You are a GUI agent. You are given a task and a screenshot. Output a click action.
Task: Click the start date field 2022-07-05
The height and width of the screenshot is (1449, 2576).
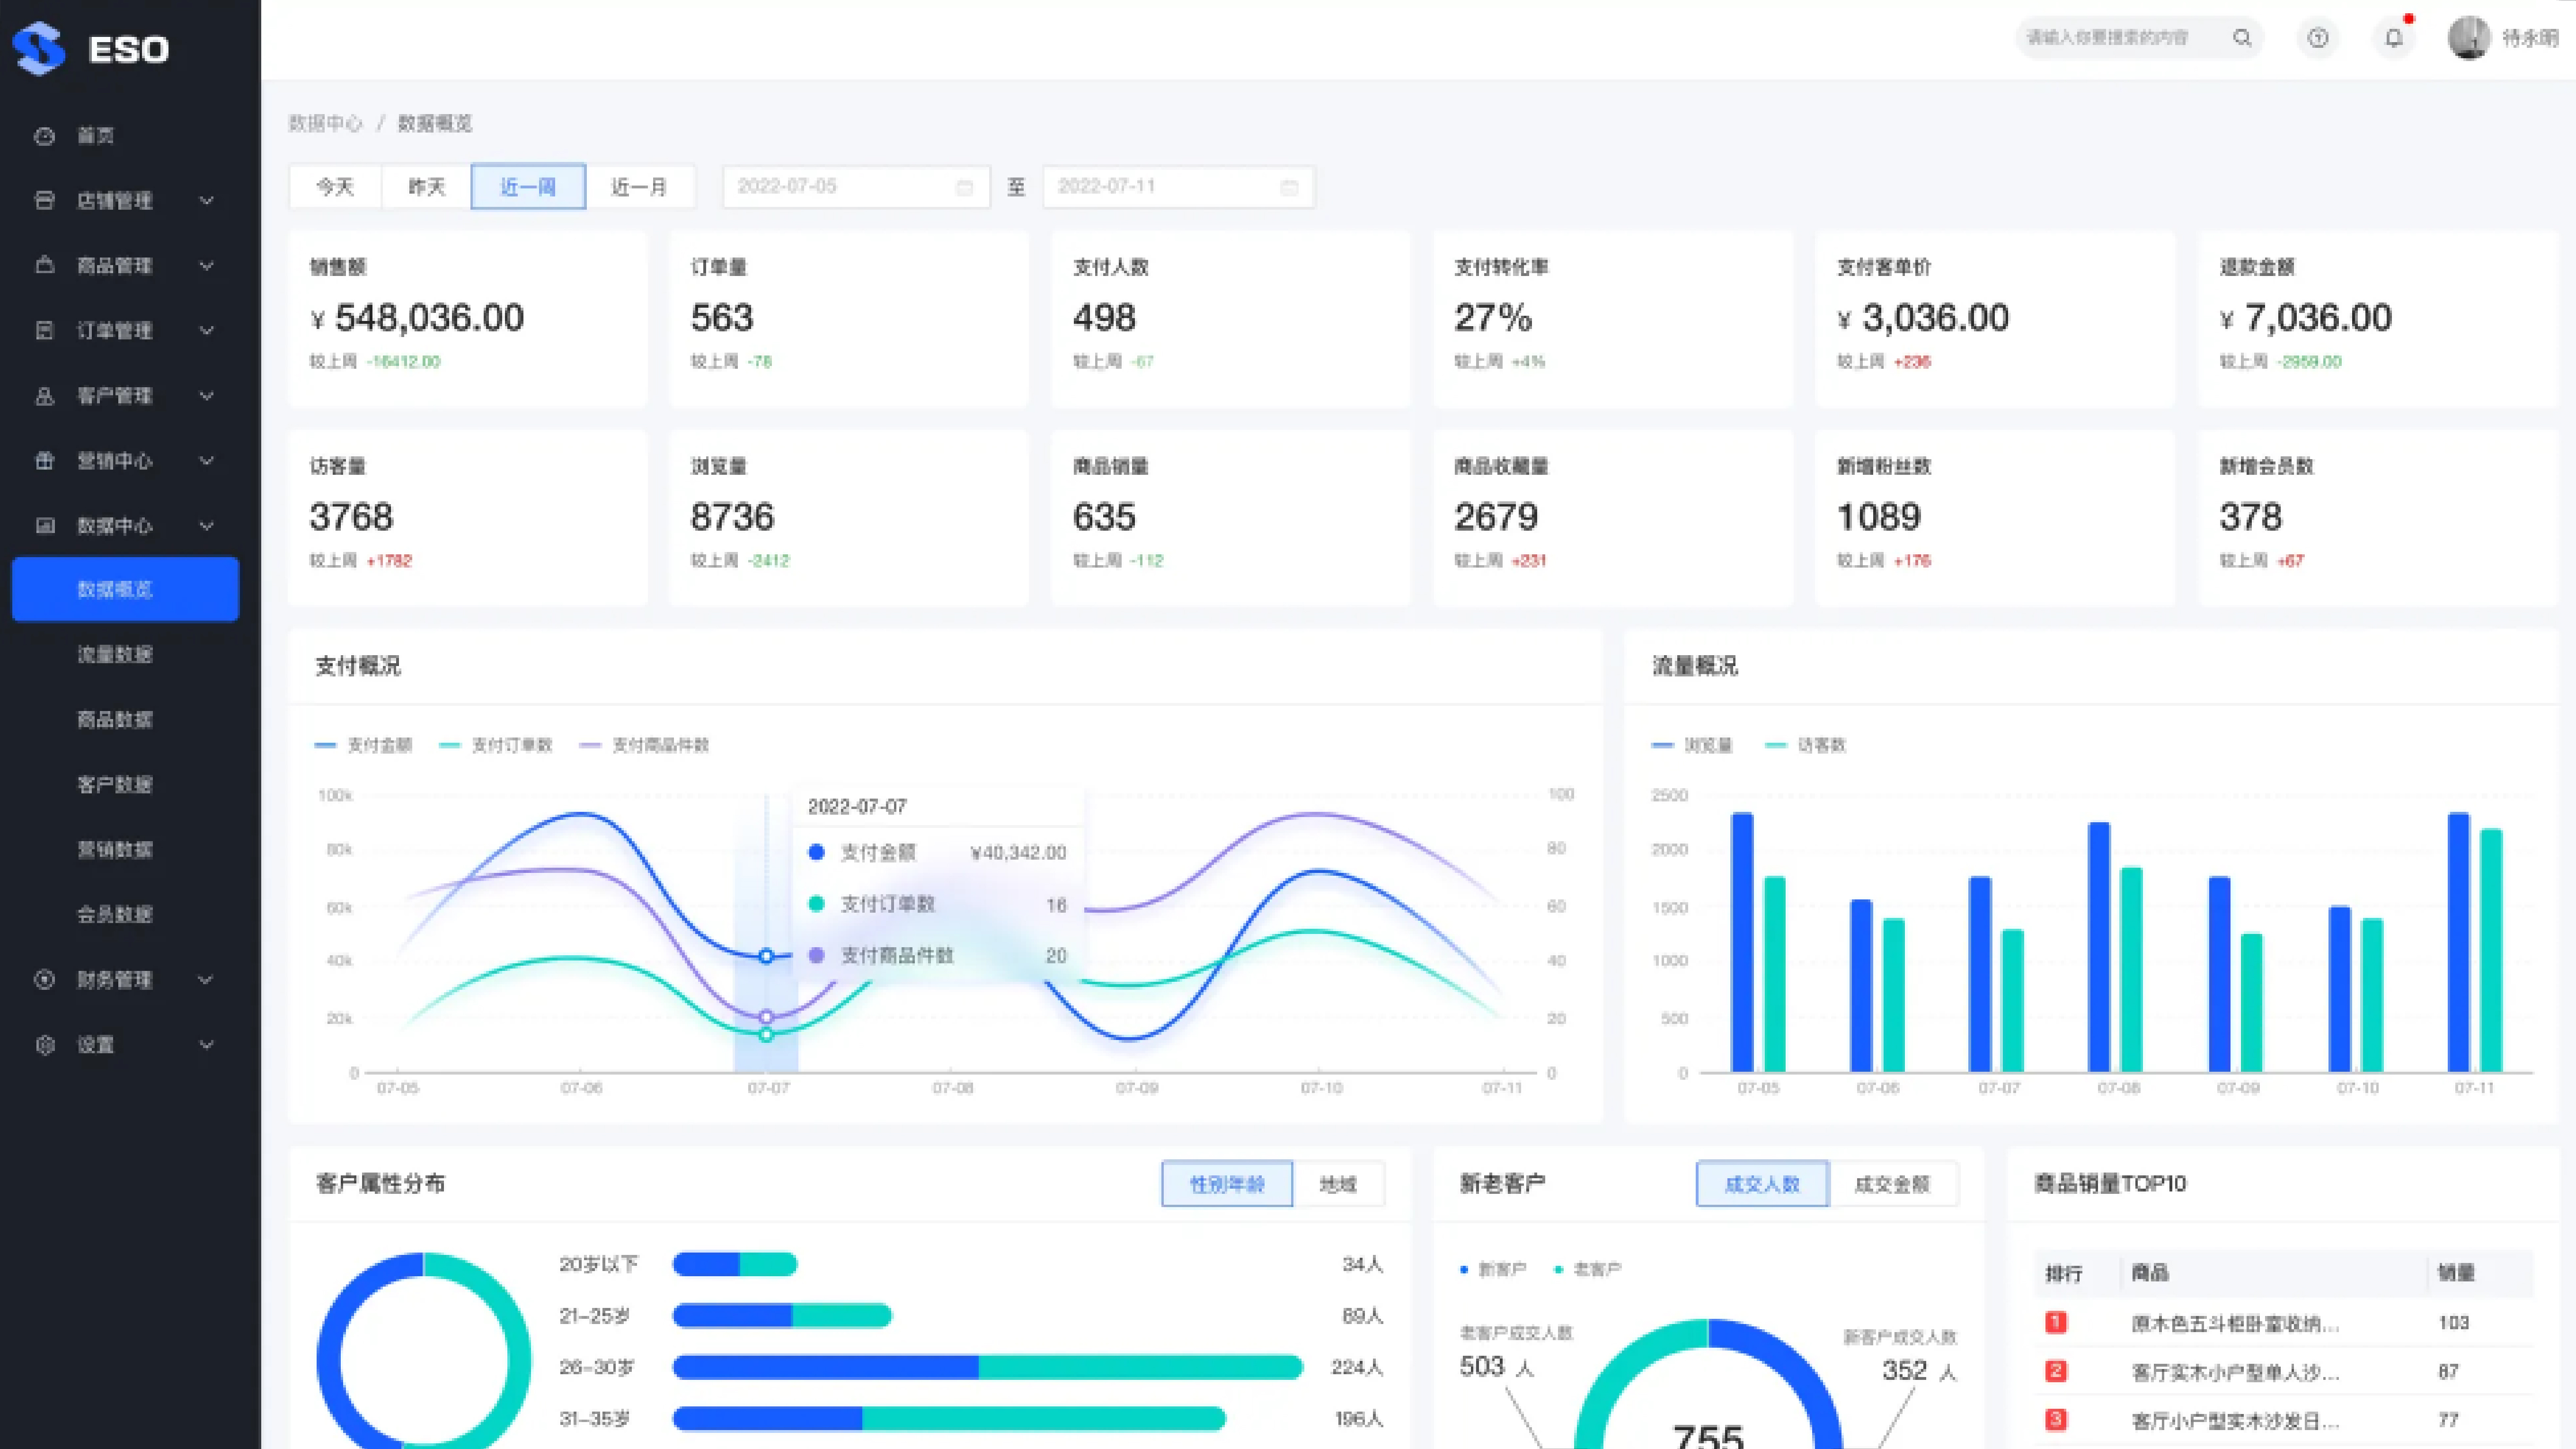[x=856, y=187]
